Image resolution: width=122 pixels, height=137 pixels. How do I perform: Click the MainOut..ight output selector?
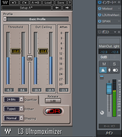pyautogui.click(x=109, y=46)
